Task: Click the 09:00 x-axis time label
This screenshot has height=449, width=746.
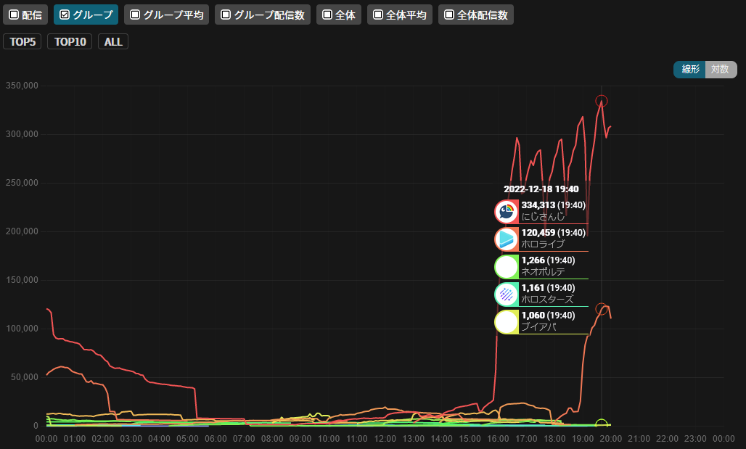Action: coord(300,439)
